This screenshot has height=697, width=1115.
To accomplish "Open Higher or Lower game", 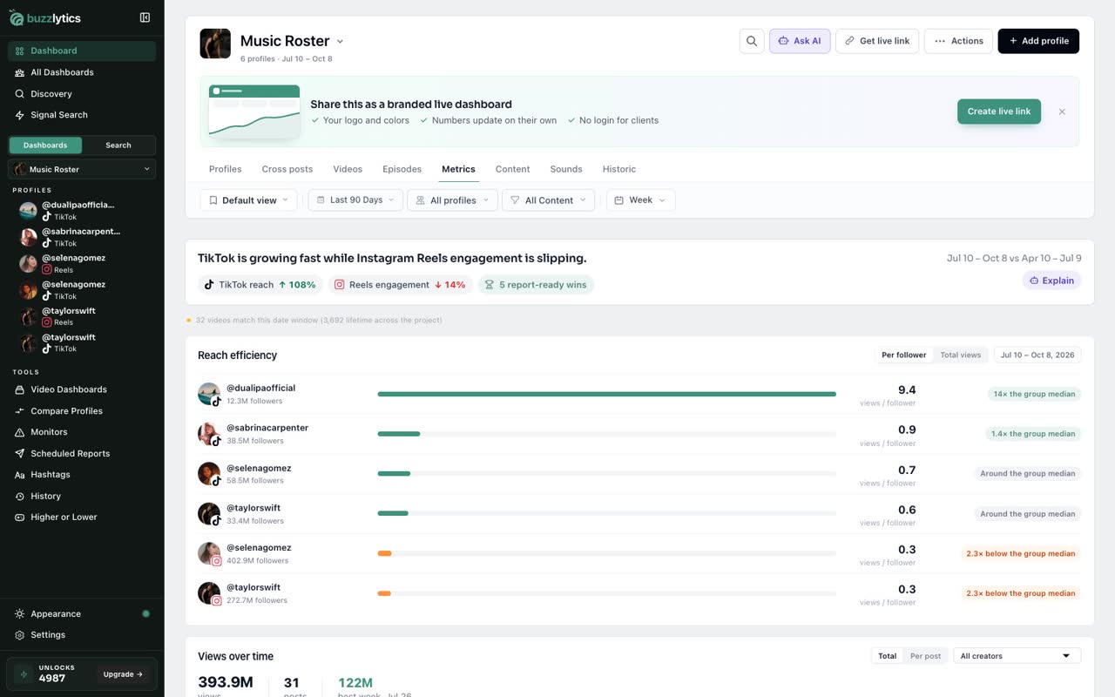I will 82,518.
